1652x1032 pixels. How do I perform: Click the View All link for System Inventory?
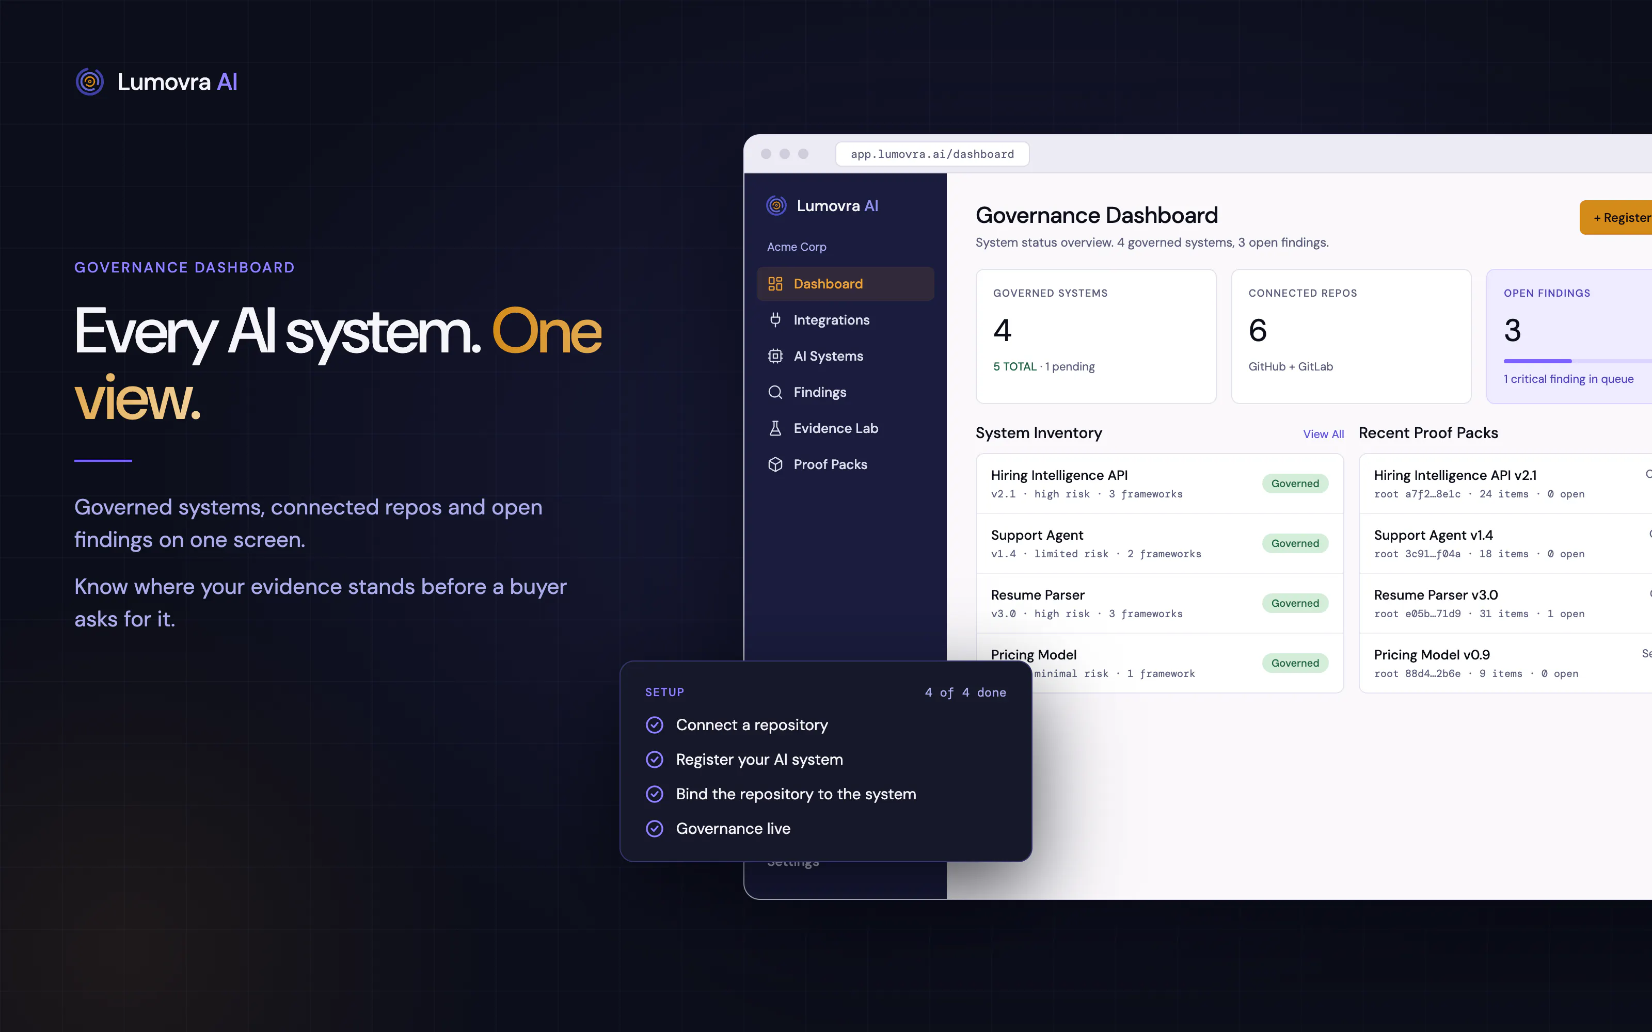1323,434
